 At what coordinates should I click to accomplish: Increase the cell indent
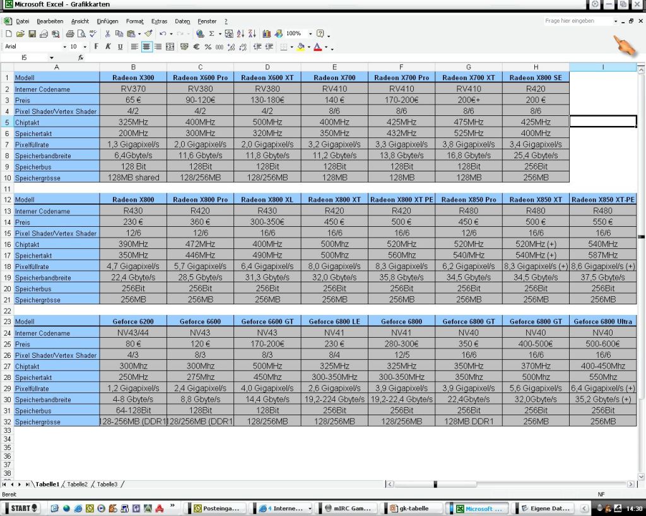269,47
